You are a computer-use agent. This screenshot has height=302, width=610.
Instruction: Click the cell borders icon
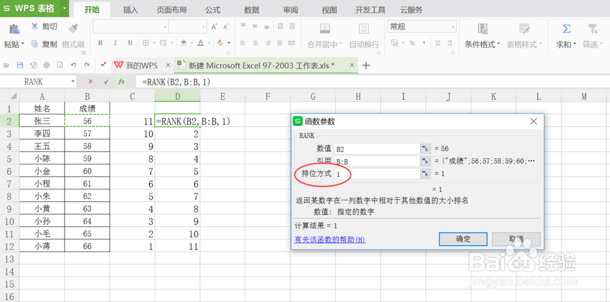(146, 43)
